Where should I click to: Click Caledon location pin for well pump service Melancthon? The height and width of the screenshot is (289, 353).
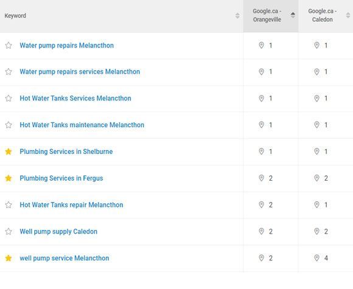click(x=316, y=258)
